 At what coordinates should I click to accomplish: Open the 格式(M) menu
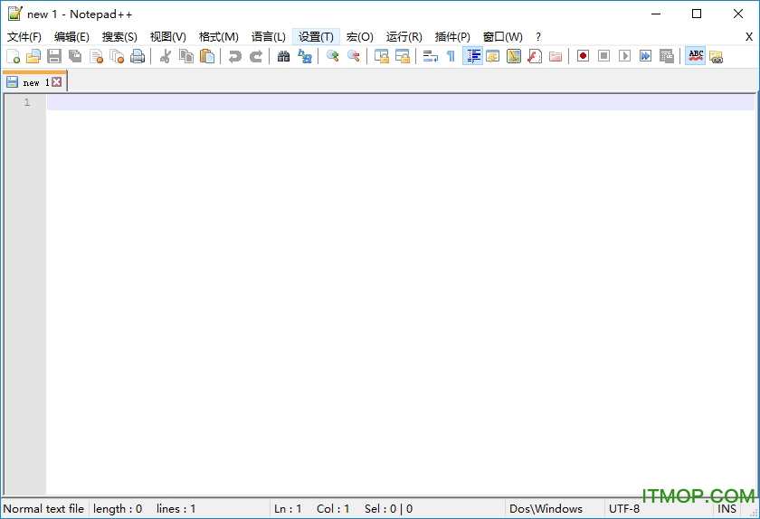click(219, 37)
